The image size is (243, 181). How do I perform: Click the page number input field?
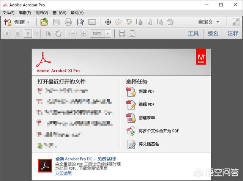point(28,33)
